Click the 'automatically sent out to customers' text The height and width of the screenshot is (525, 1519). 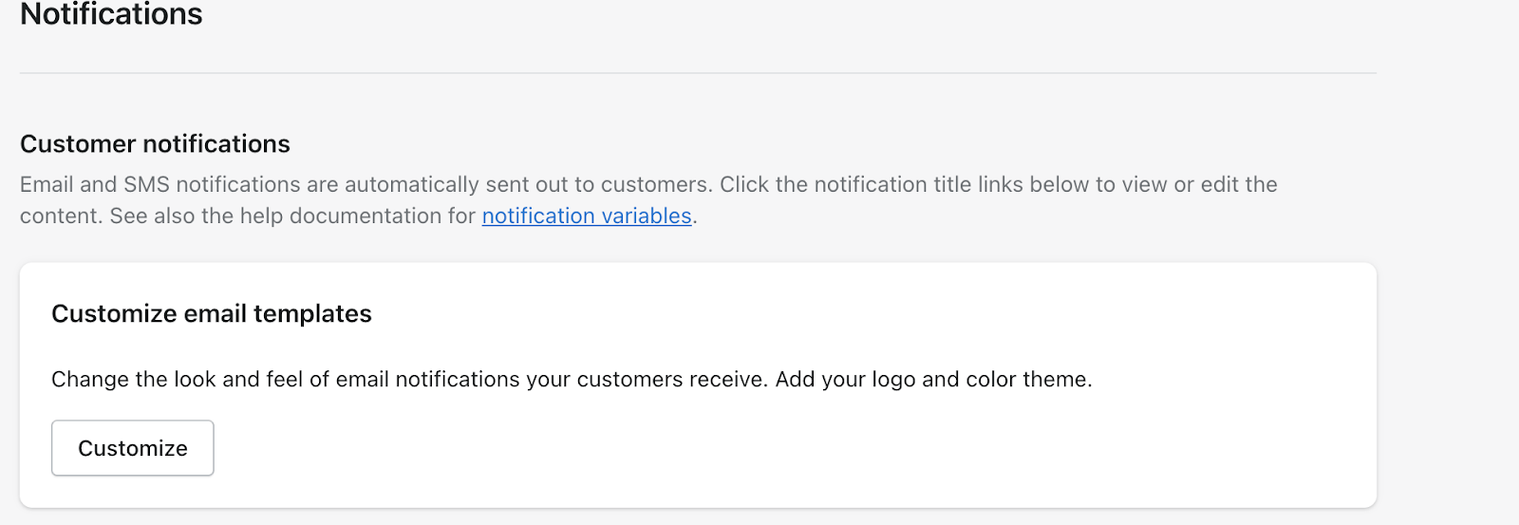pos(527,184)
